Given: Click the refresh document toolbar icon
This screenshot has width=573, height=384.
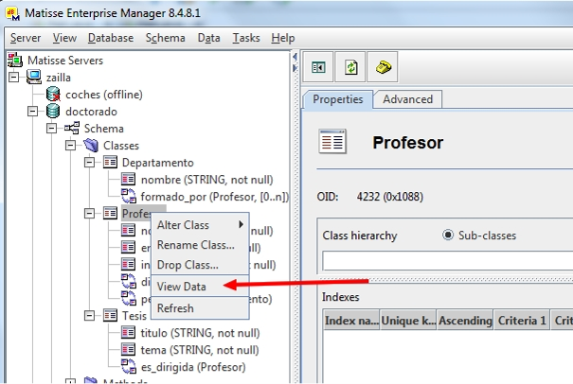Looking at the screenshot, I should pyautogui.click(x=350, y=67).
